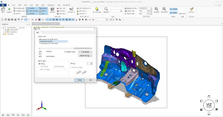This screenshot has width=223, height=117.
Task: Click the 모델추가 green plus icon
Action: (9, 9)
